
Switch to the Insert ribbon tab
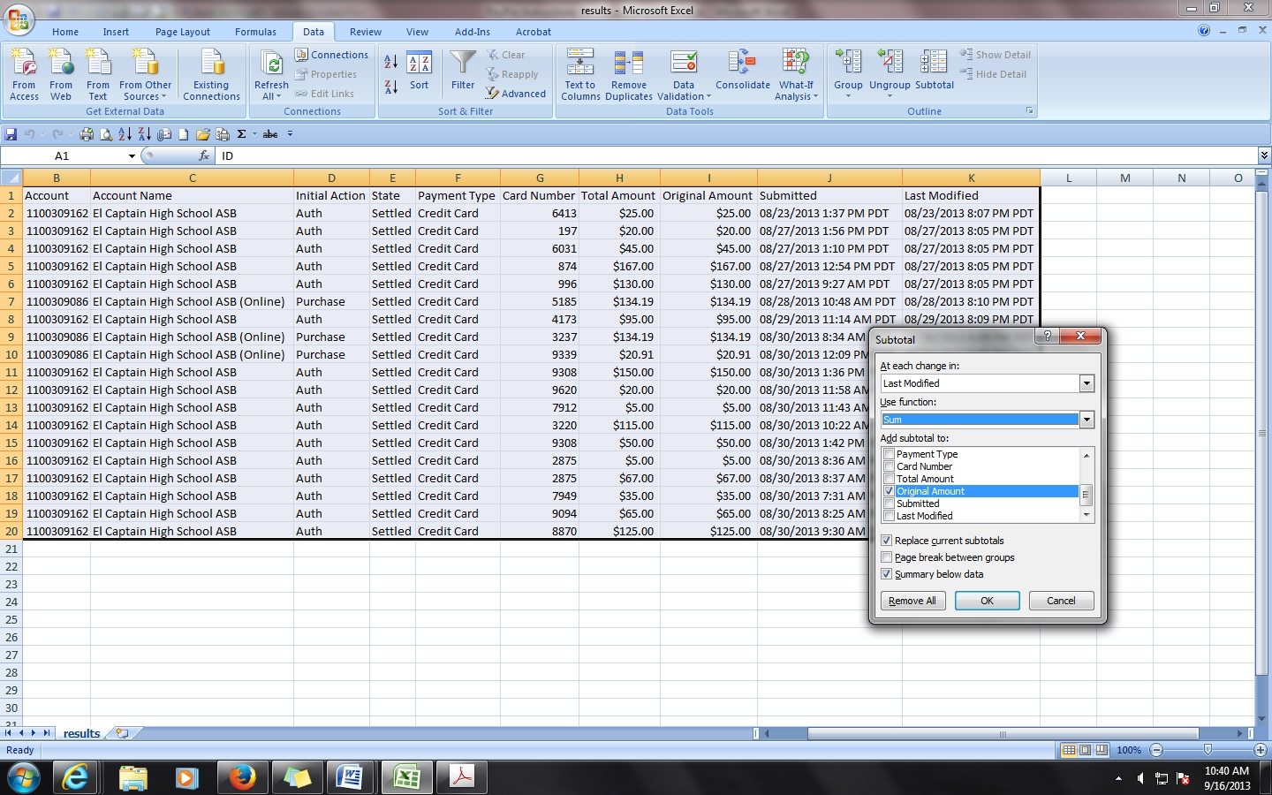(116, 32)
